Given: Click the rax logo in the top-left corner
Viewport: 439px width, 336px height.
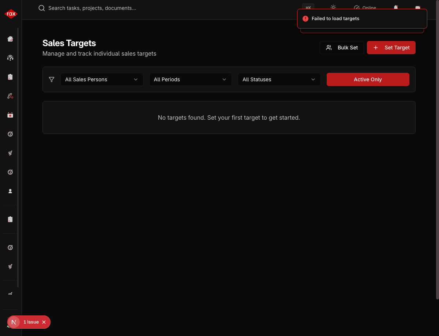Looking at the screenshot, I should click(11, 14).
